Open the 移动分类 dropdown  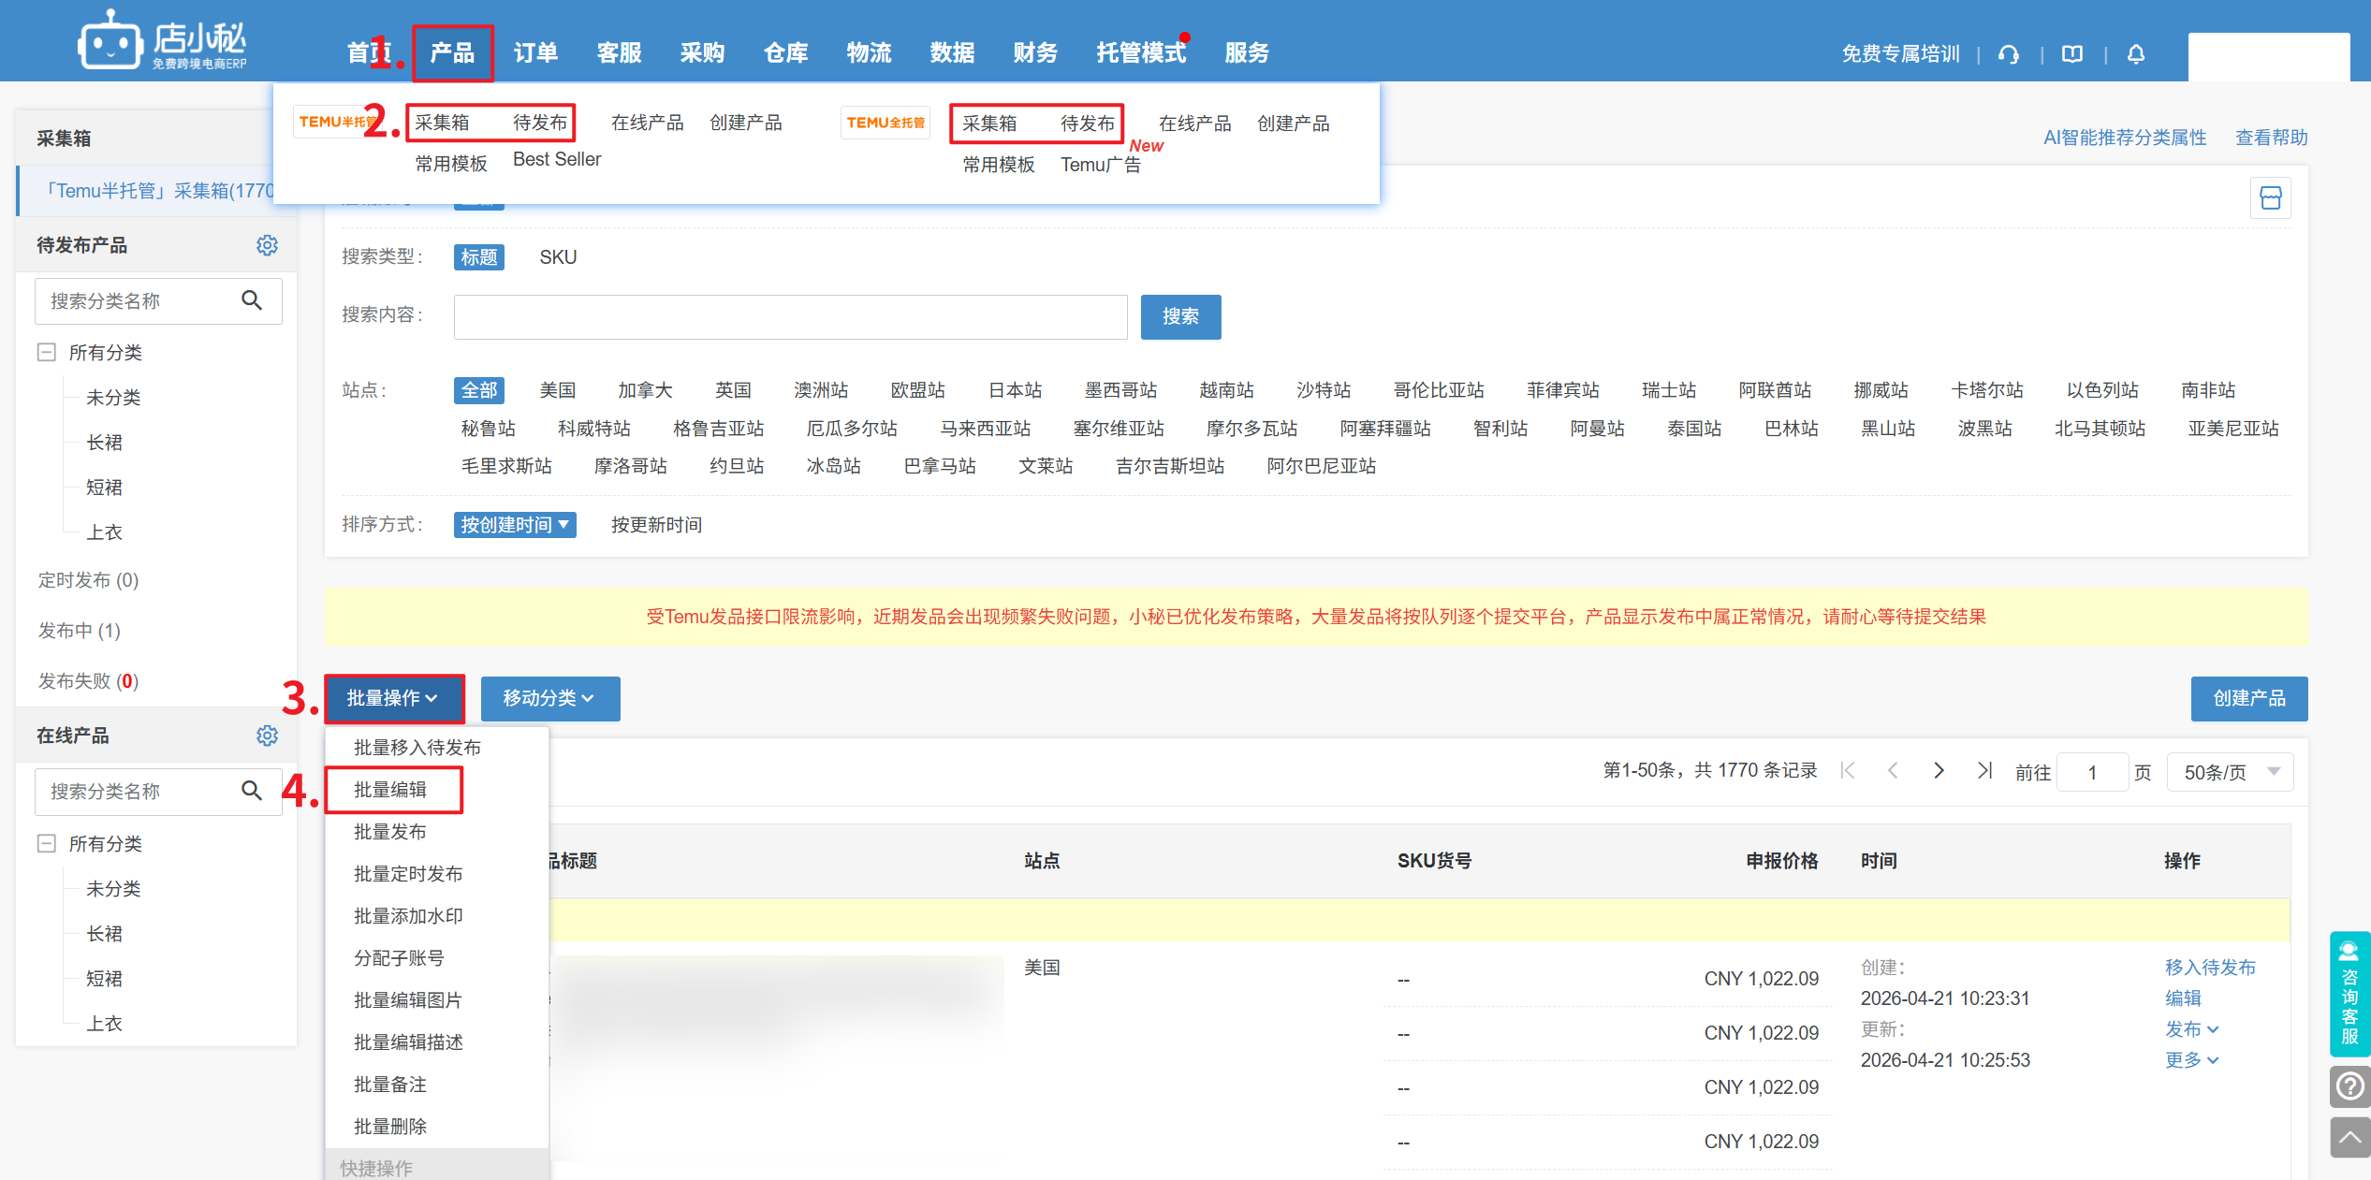pos(549,698)
